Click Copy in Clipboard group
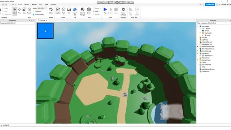 click(x=5, y=8)
